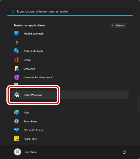Select the OneNote for Windows 10 entry
The image size is (140, 159).
click(70, 77)
